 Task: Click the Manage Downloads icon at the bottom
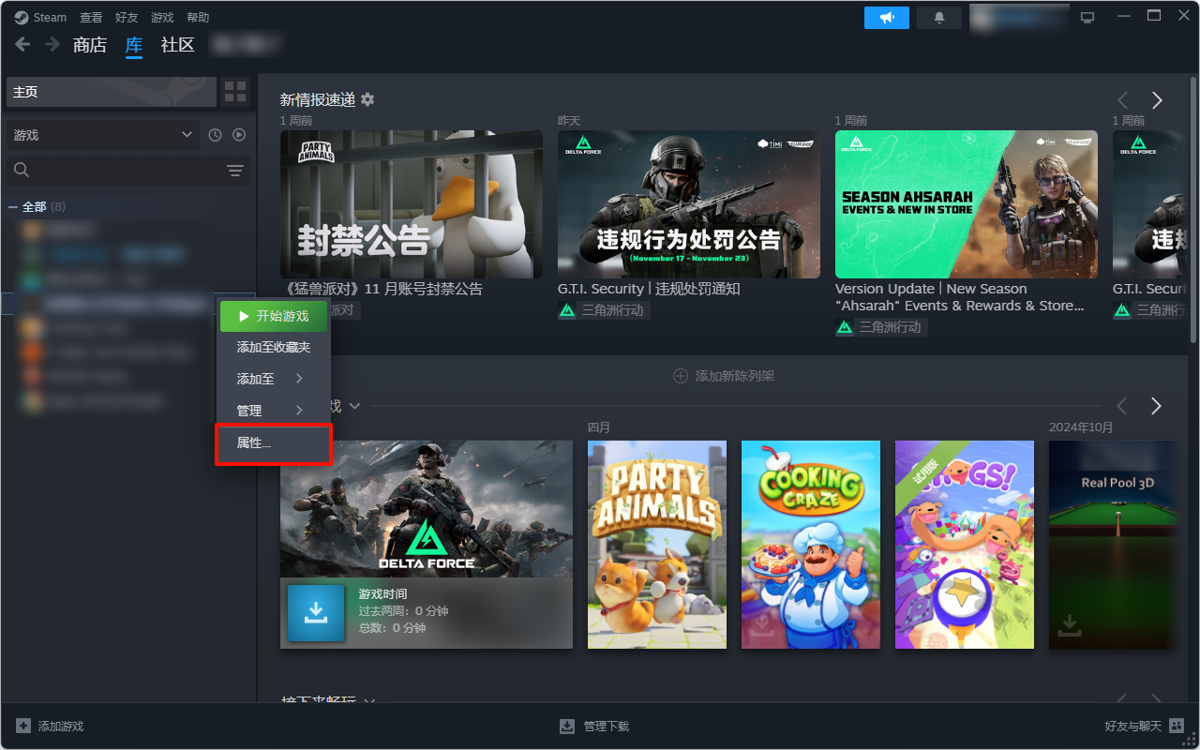pos(567,726)
